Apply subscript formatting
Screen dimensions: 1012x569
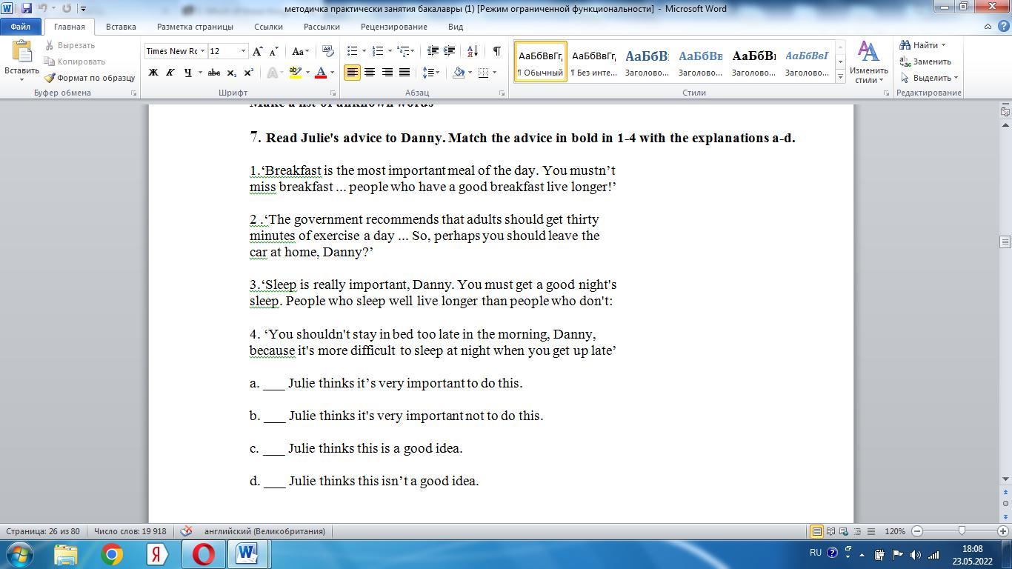click(231, 73)
